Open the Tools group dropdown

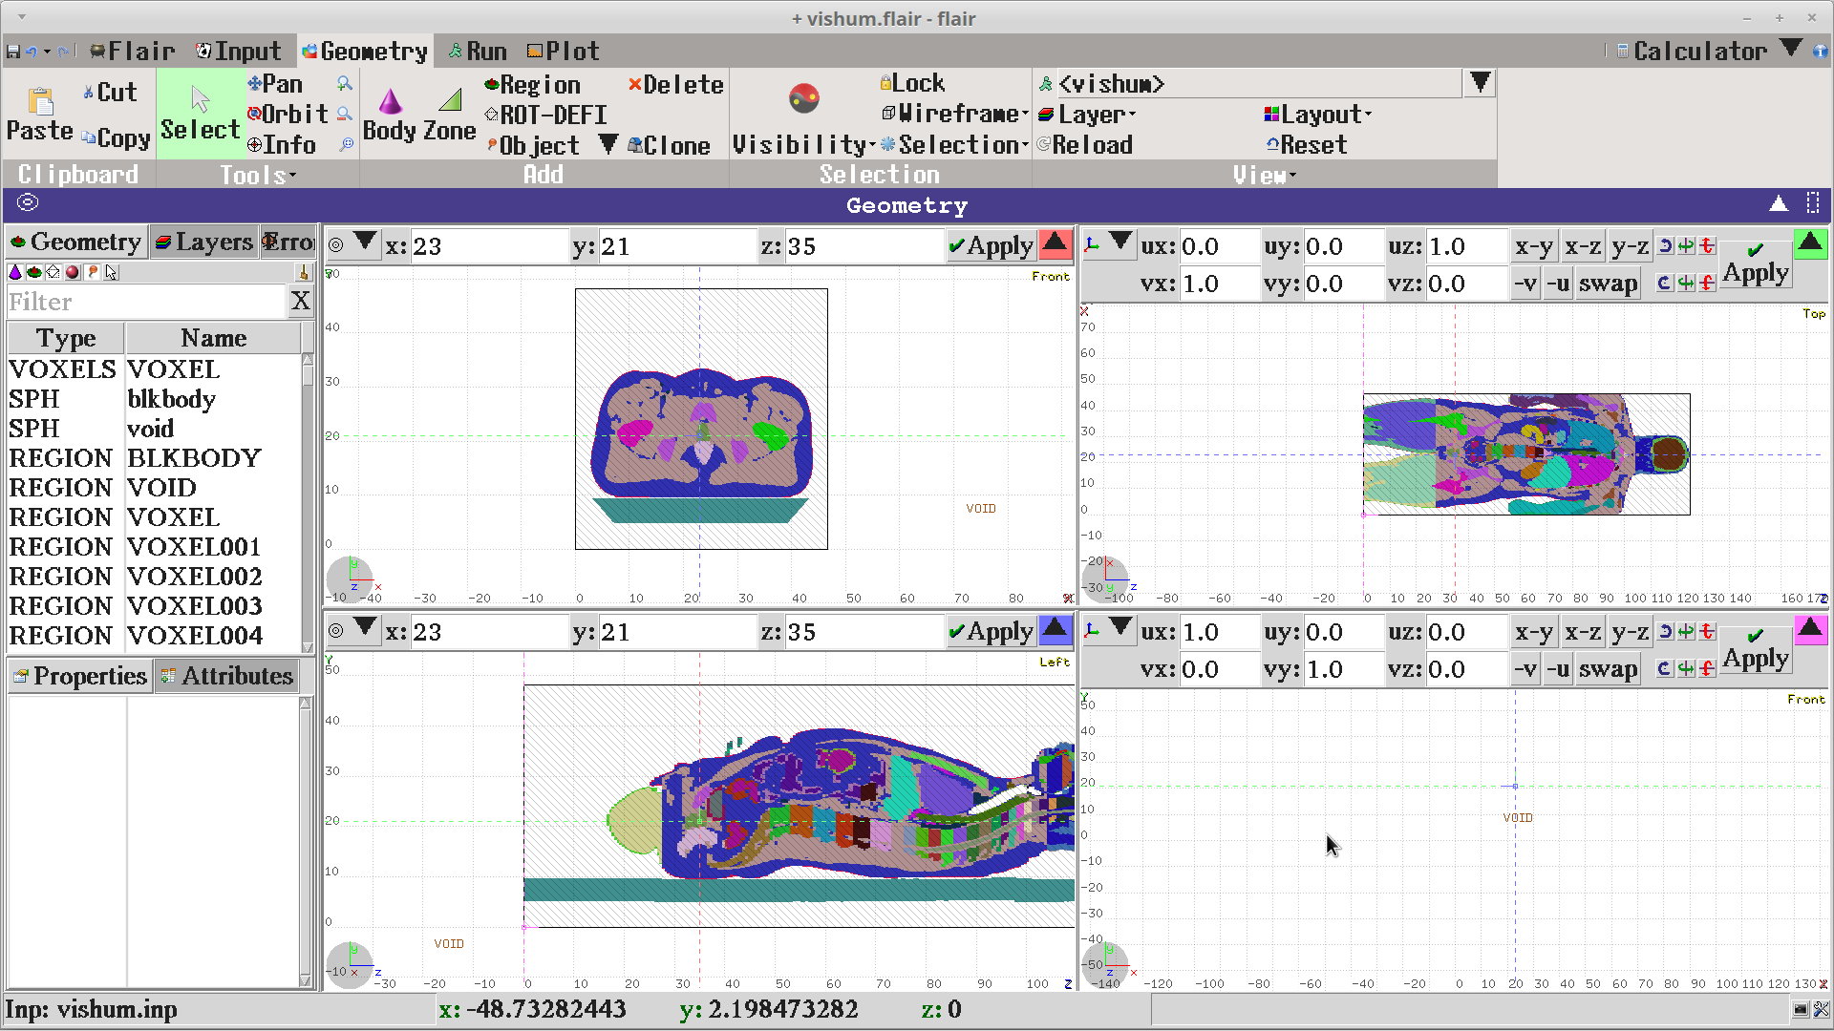(x=258, y=175)
